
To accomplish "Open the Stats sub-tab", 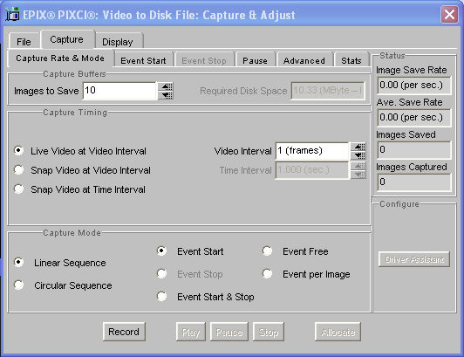I will [351, 60].
